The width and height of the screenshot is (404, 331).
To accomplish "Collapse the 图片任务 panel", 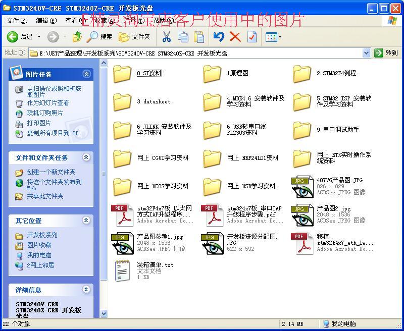I will 86,74.
